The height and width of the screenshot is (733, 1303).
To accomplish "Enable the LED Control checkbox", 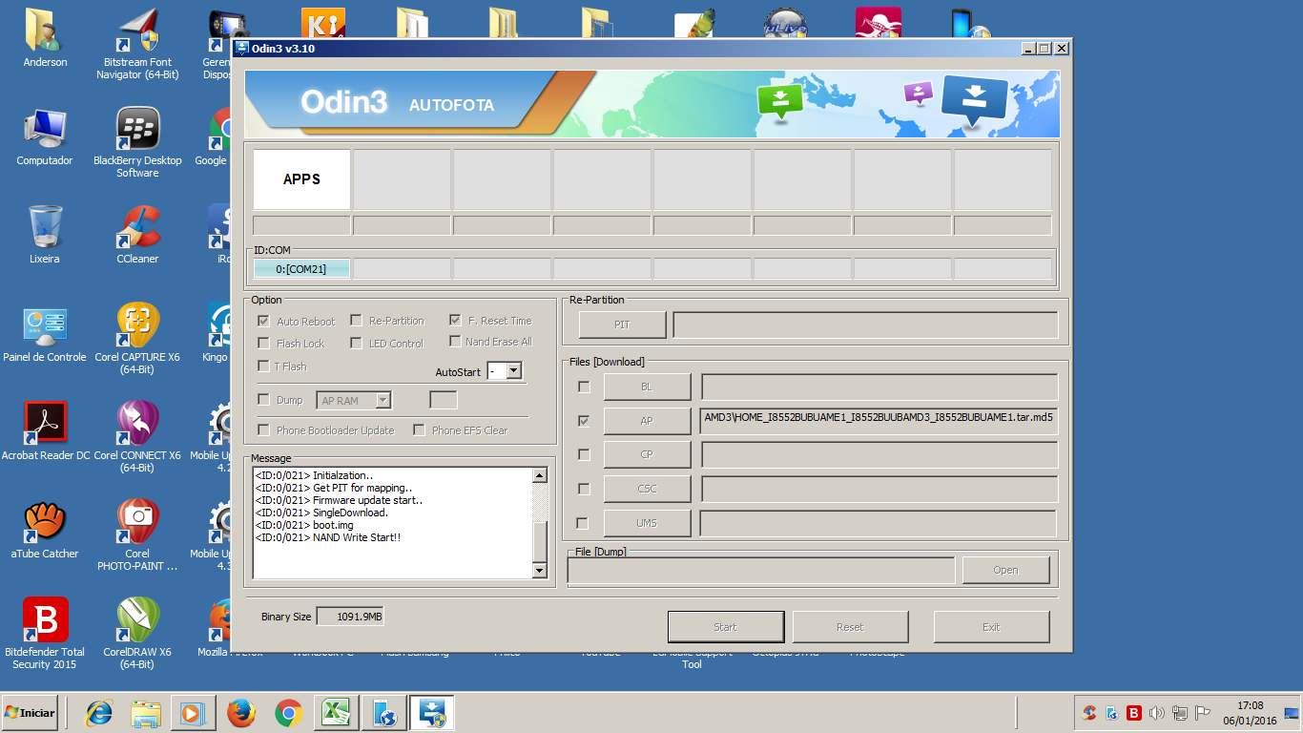I will pos(356,344).
